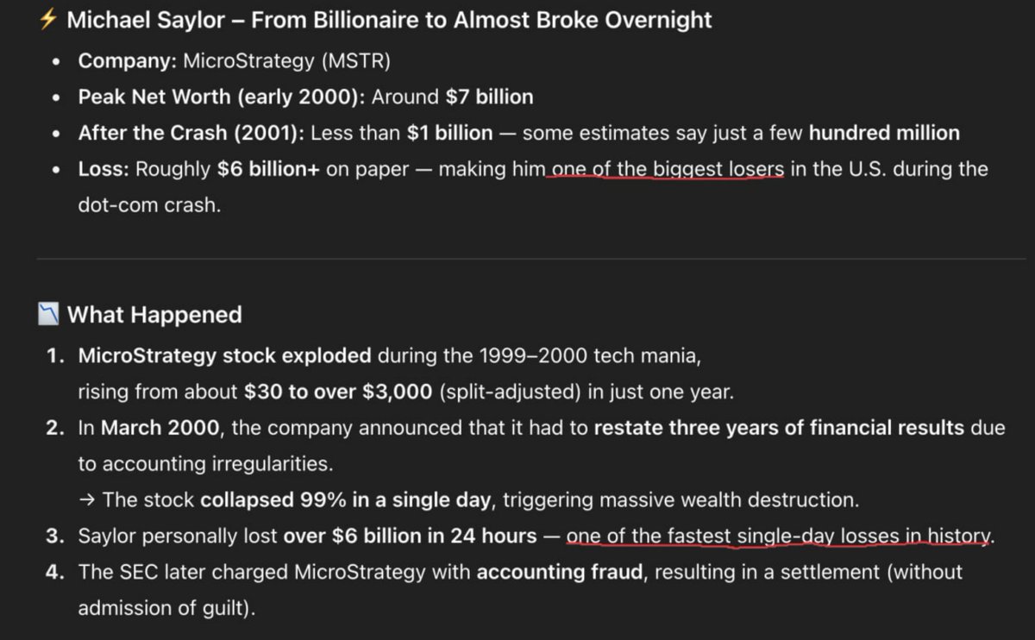The width and height of the screenshot is (1035, 640).
Task: Click bold "March 2000" date text
Action: click(160, 429)
